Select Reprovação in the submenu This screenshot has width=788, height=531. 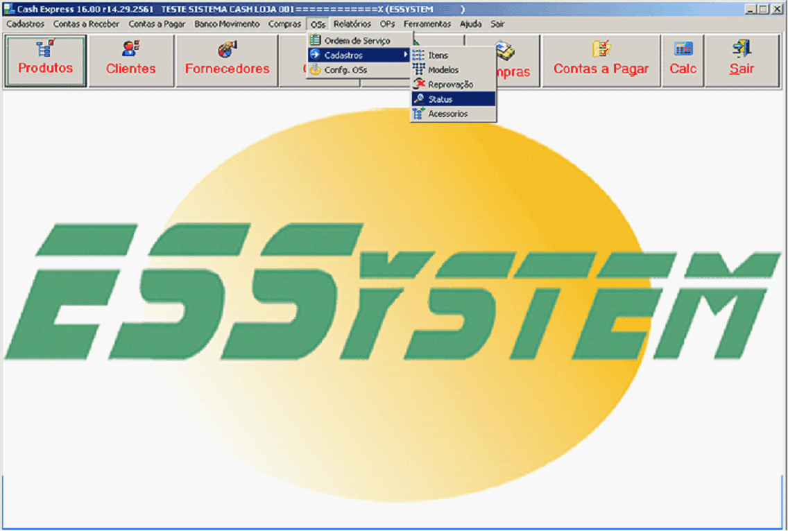[x=450, y=85]
